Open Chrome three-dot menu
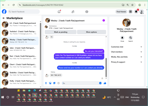Screen dimensions: 148x106 (x=145, y=5)
